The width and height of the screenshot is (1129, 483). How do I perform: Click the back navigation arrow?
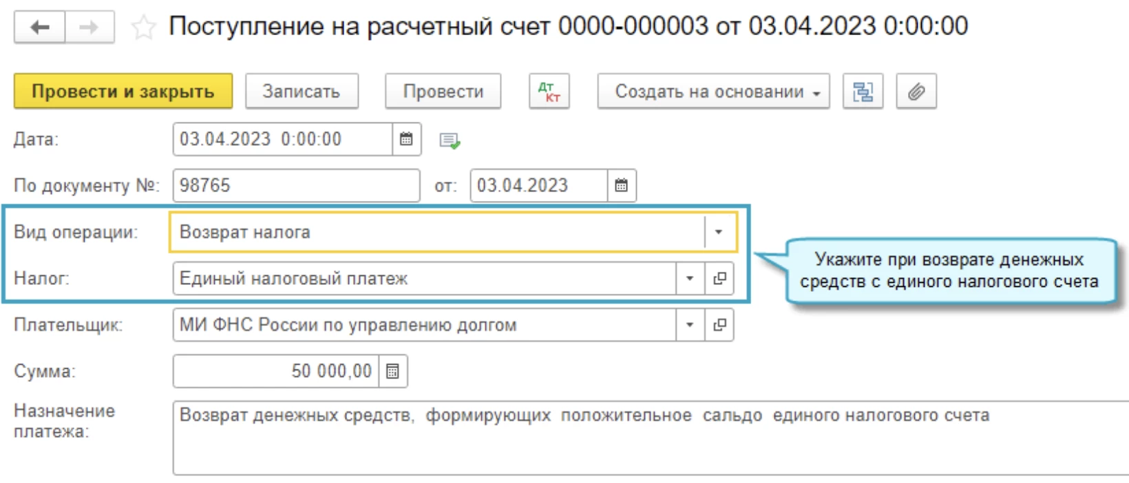click(x=40, y=28)
